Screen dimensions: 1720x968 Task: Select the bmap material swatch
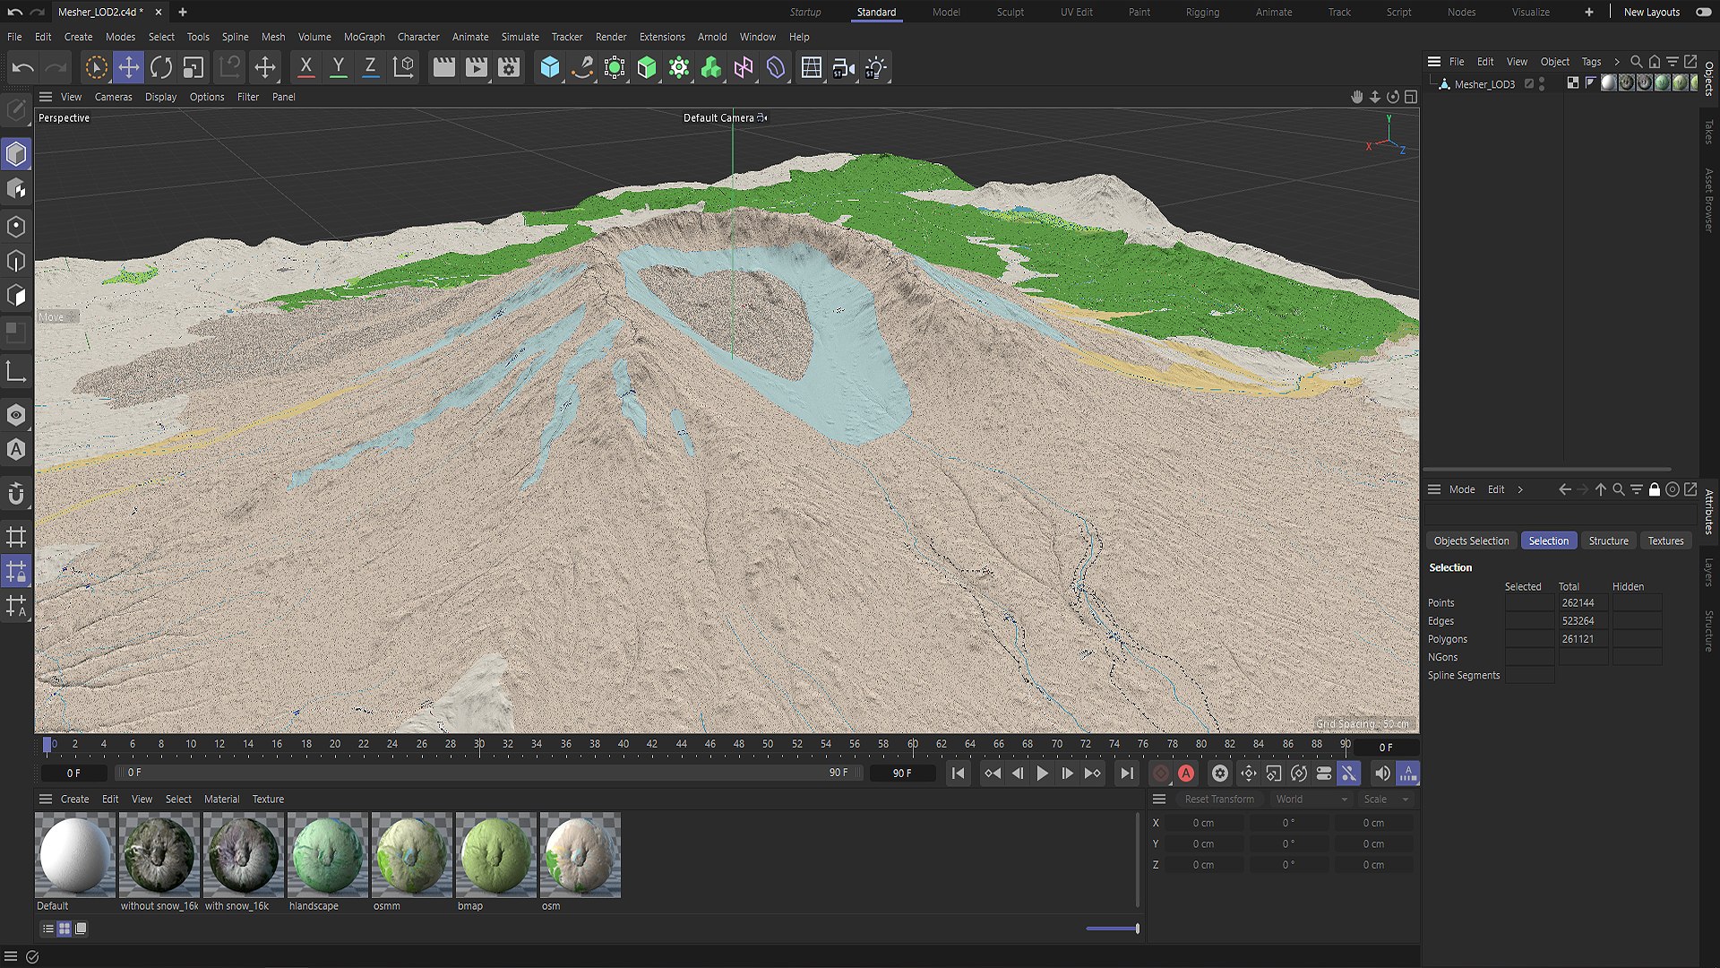(x=495, y=855)
